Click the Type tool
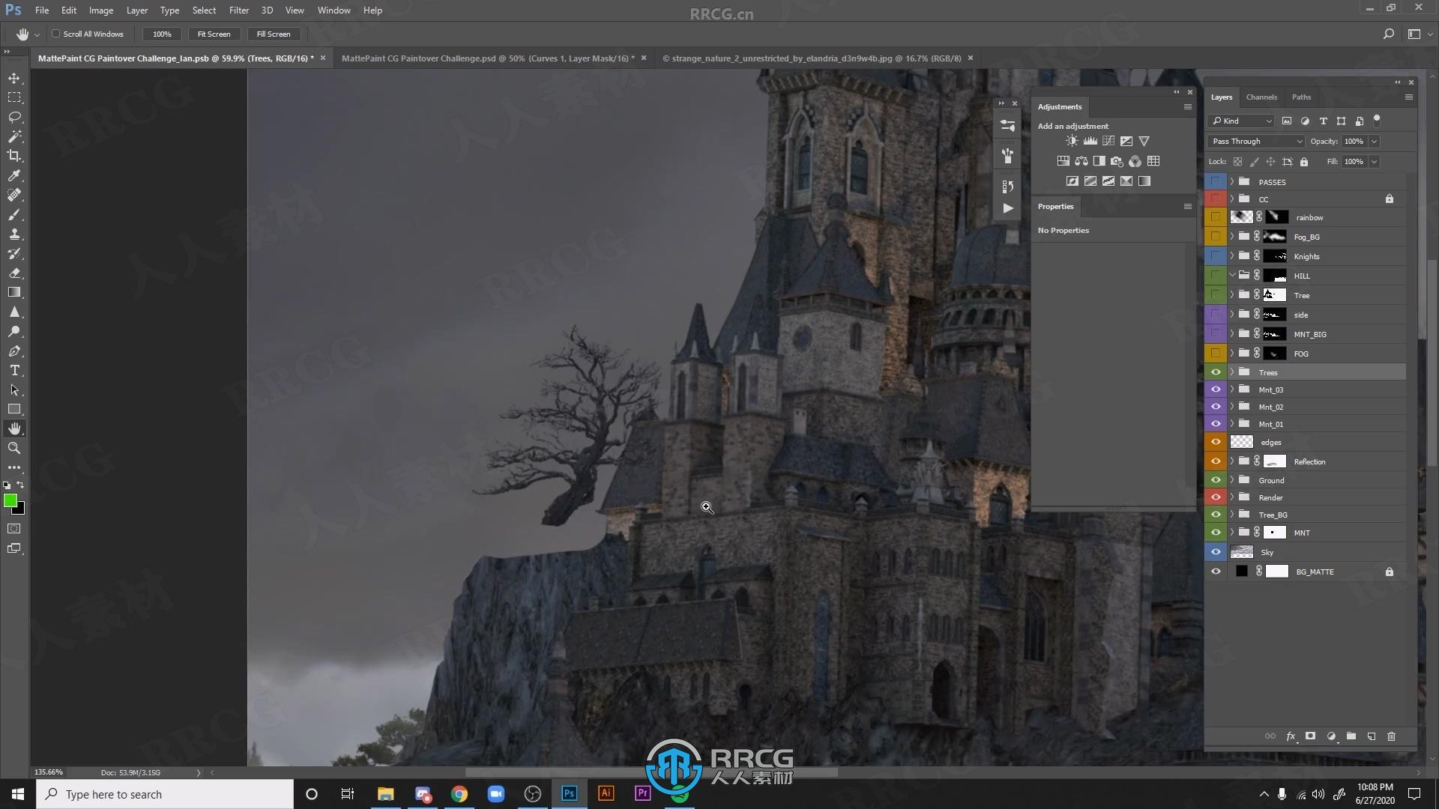The width and height of the screenshot is (1439, 809). coord(13,371)
